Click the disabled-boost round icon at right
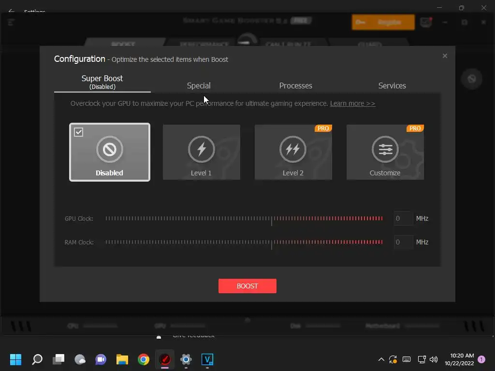Screen dimensions: 495x371 [x=472, y=79]
